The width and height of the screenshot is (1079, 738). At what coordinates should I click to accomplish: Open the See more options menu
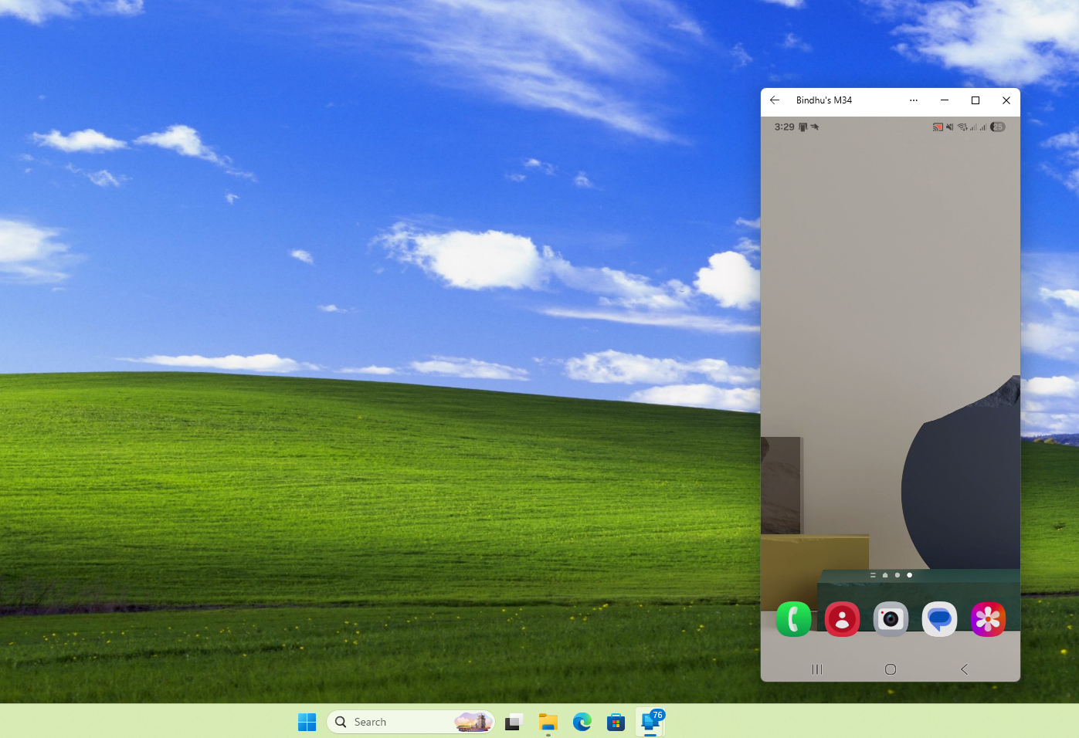(x=914, y=100)
